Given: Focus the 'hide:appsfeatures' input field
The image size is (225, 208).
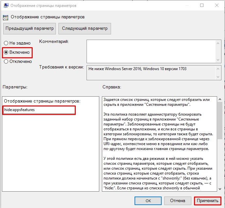Looking at the screenshot, I should 39,110.
